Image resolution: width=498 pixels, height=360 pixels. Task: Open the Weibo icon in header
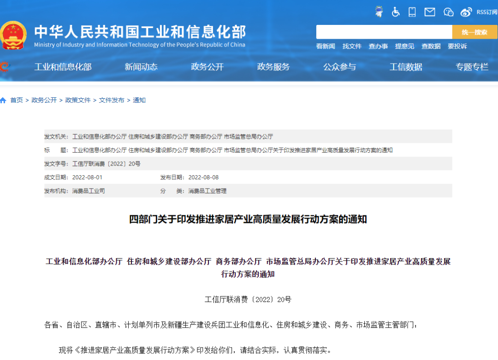466,12
